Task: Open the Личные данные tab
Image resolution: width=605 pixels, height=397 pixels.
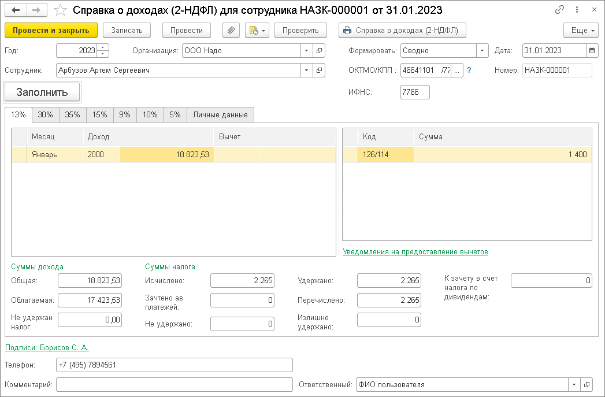Action: (x=220, y=114)
